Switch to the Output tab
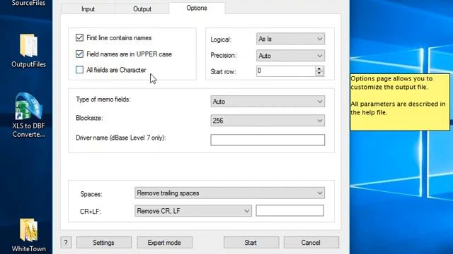Image resolution: width=453 pixels, height=254 pixels. [x=142, y=9]
